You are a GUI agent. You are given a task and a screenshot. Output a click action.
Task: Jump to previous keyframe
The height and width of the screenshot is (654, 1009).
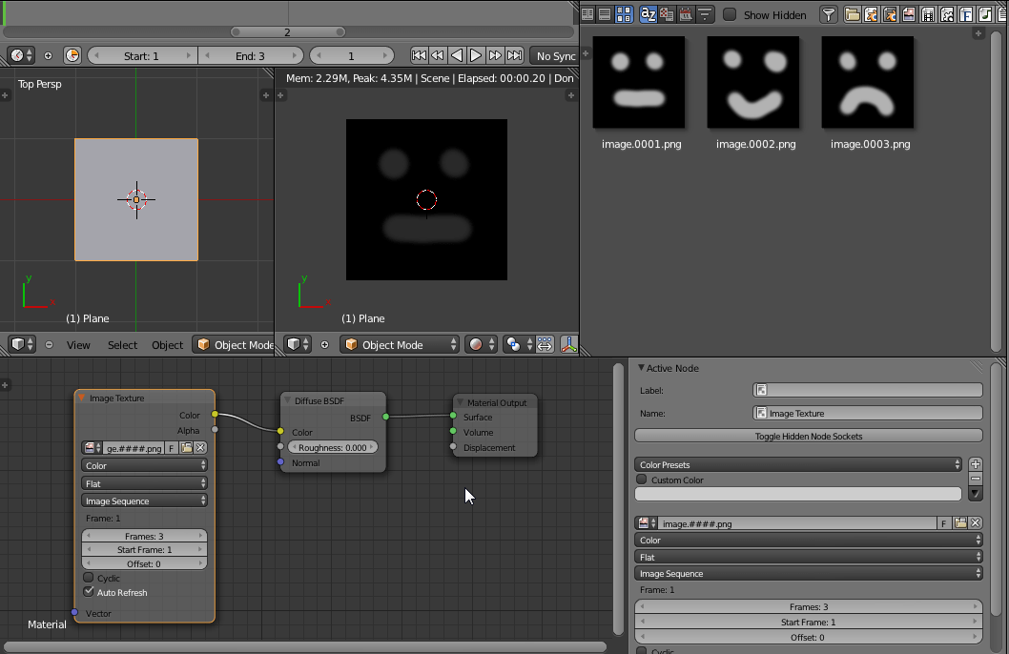point(437,55)
